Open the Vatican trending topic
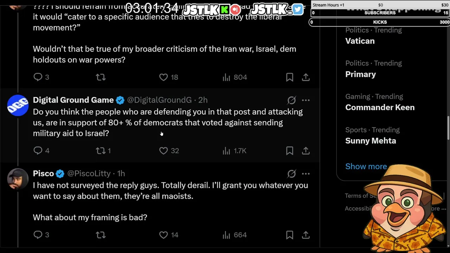The image size is (450, 253). click(x=360, y=41)
